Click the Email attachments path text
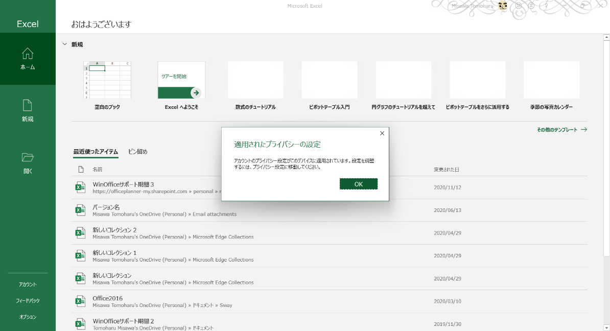610x331 pixels. click(x=215, y=214)
